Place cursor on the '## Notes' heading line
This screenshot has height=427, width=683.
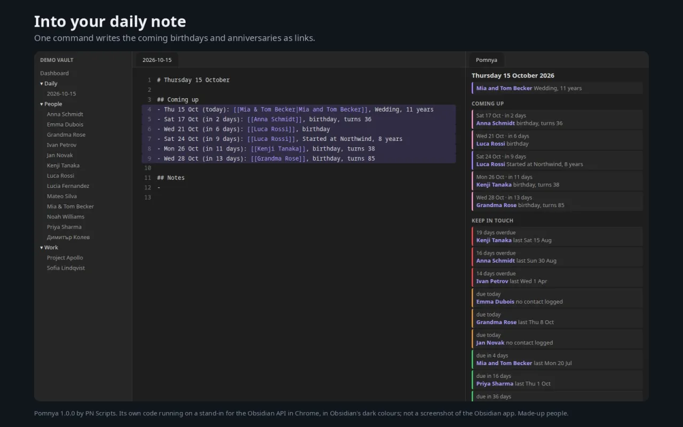point(171,178)
